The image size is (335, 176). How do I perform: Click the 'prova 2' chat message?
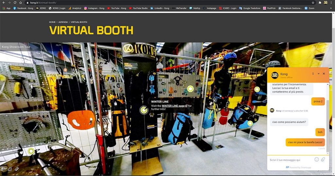(x=318, y=101)
